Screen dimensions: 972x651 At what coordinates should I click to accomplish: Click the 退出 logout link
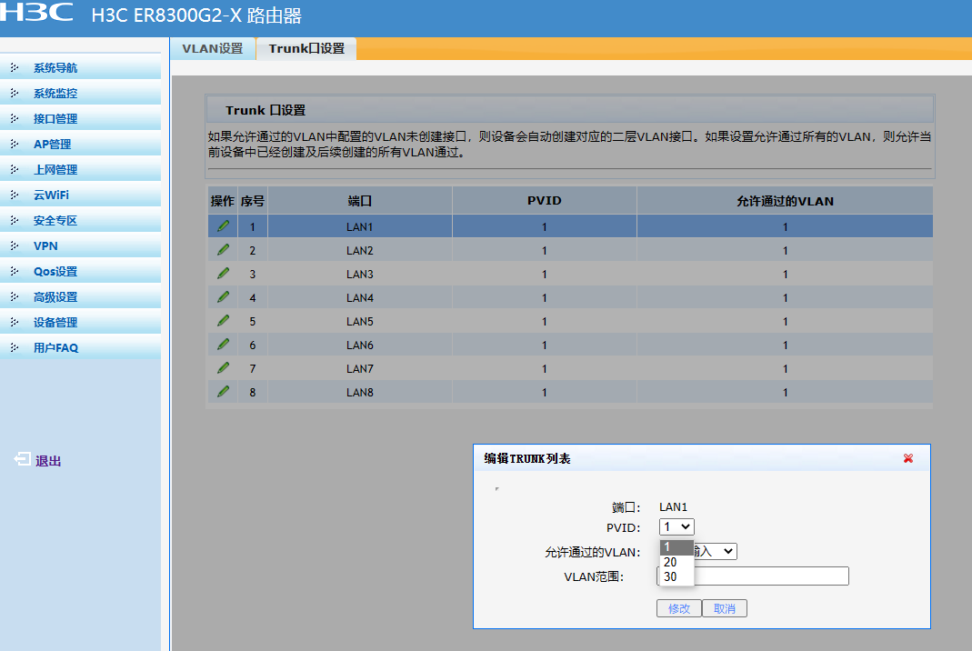point(48,461)
